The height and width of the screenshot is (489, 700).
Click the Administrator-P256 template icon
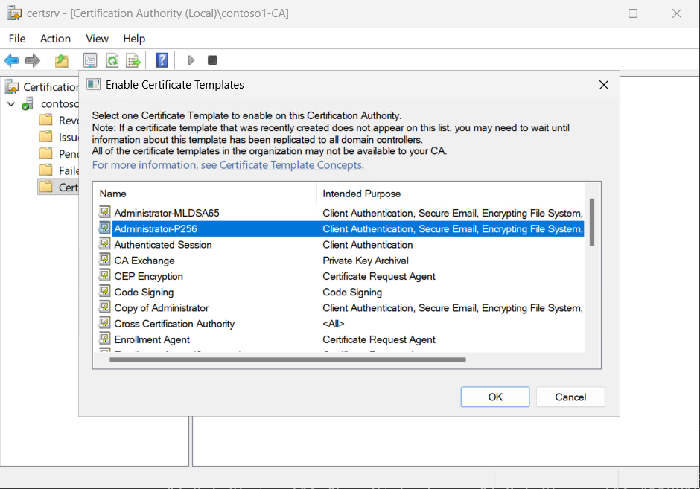[104, 228]
